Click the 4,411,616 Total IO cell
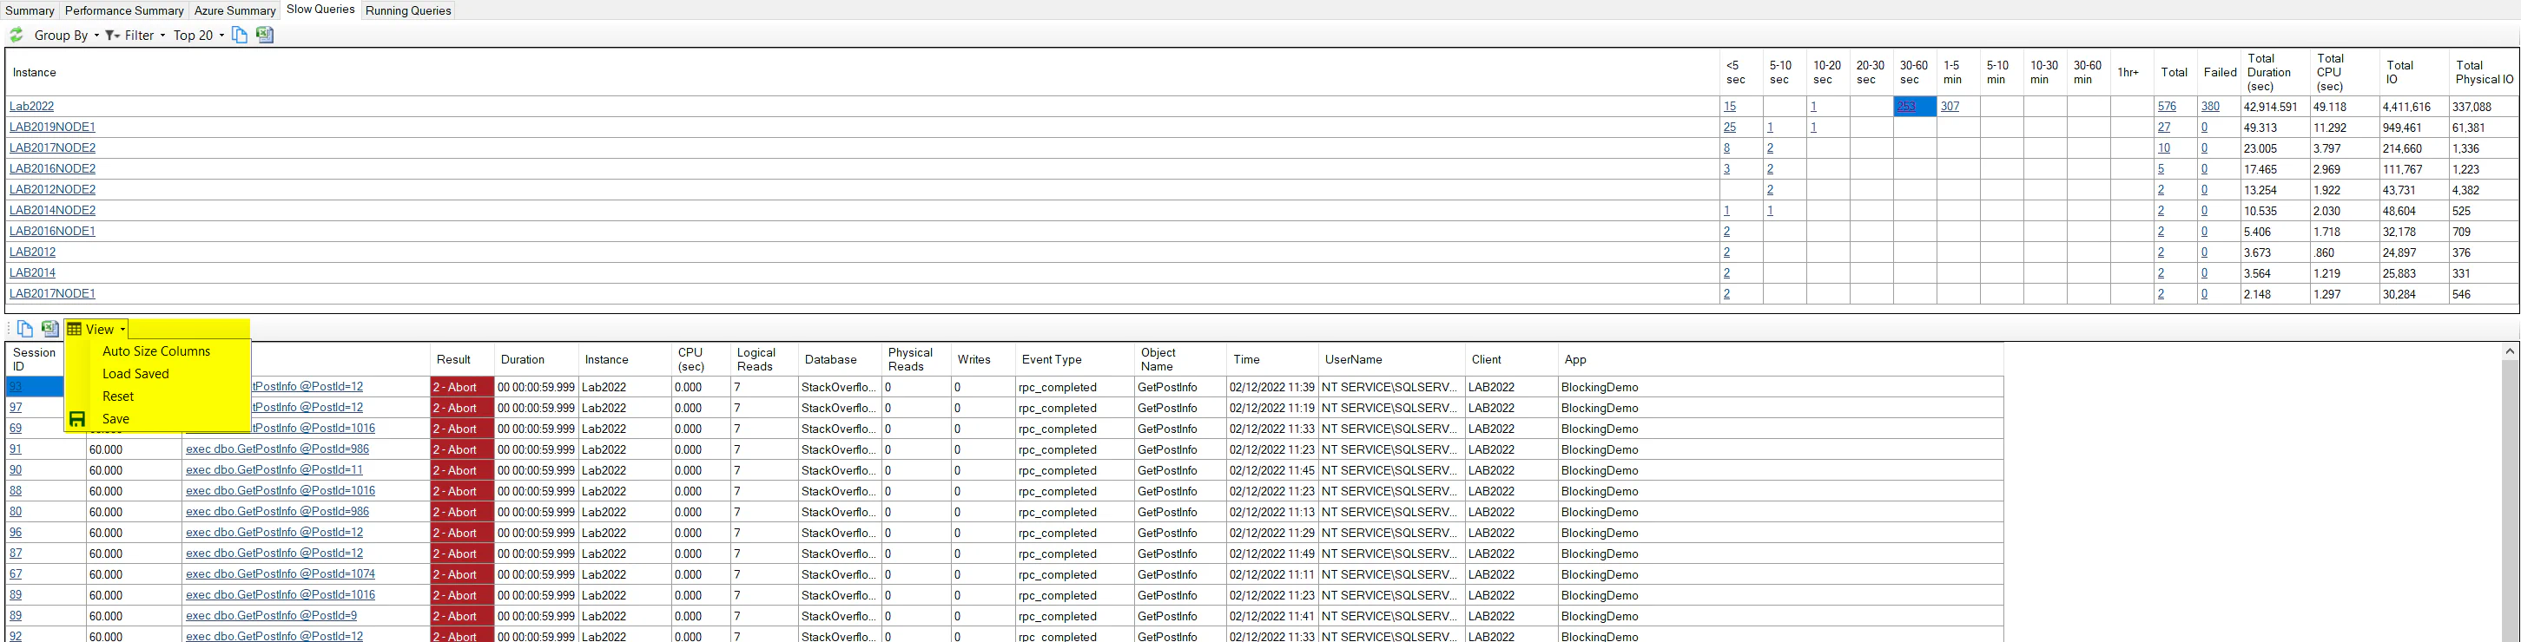 (2413, 107)
